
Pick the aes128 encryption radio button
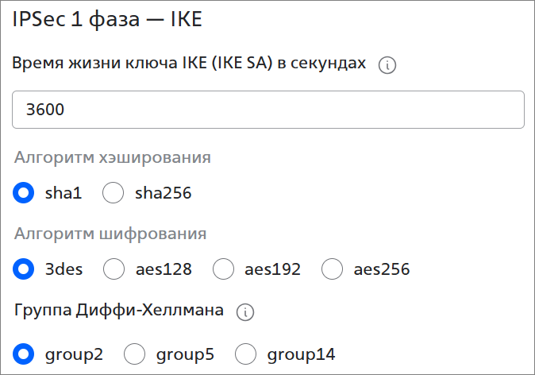(115, 269)
